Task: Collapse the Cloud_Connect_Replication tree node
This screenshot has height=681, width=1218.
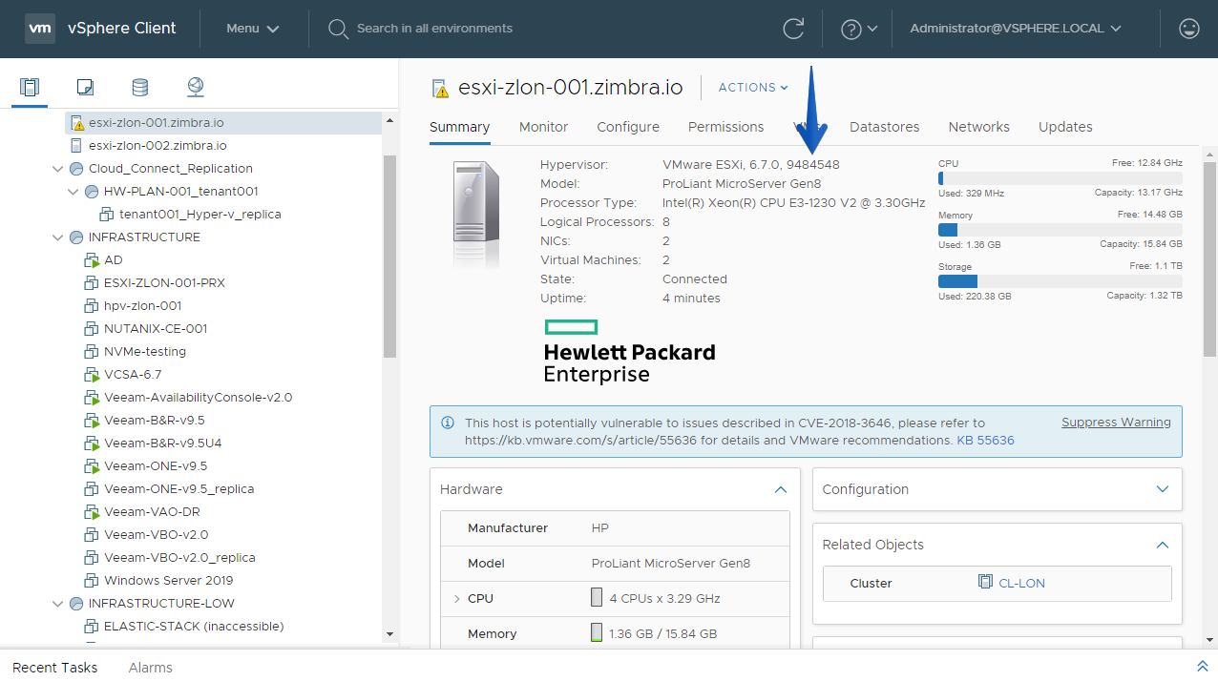Action: coord(59,169)
